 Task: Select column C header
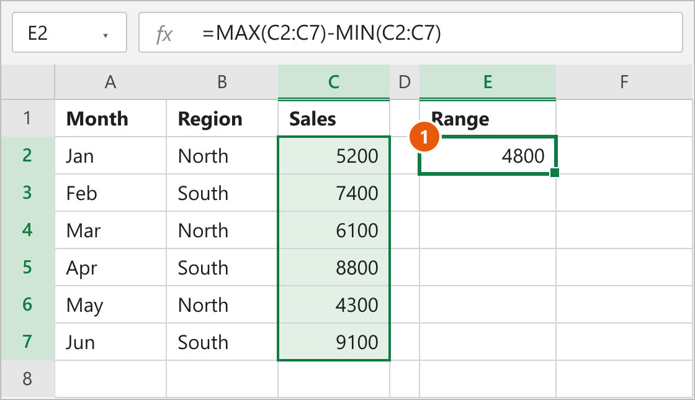[x=334, y=82]
